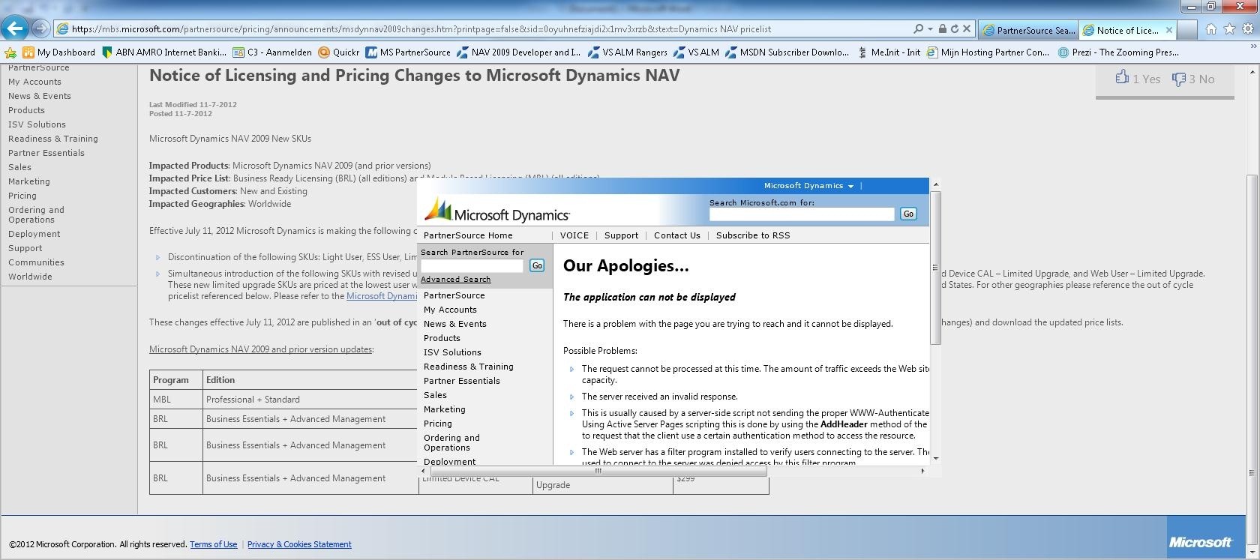
Task: Click the overlay frame vertical scrollbar thumb
Action: pyautogui.click(x=935, y=268)
